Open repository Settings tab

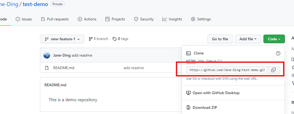(x=201, y=19)
